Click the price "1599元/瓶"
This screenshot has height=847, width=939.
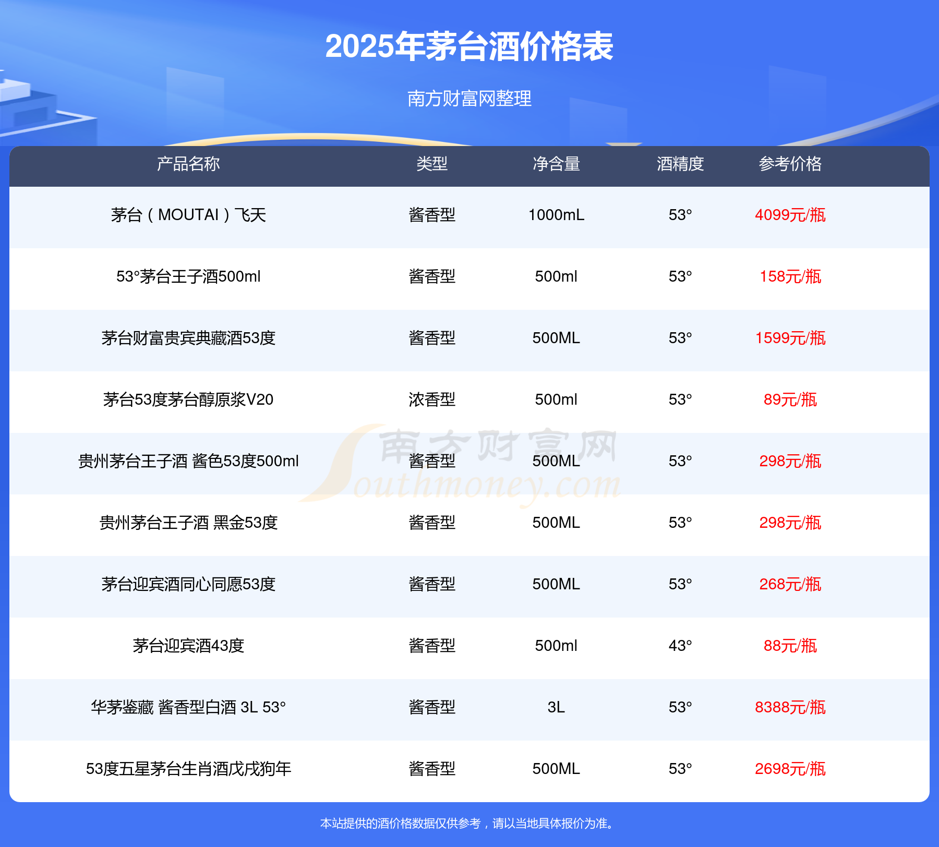790,338
